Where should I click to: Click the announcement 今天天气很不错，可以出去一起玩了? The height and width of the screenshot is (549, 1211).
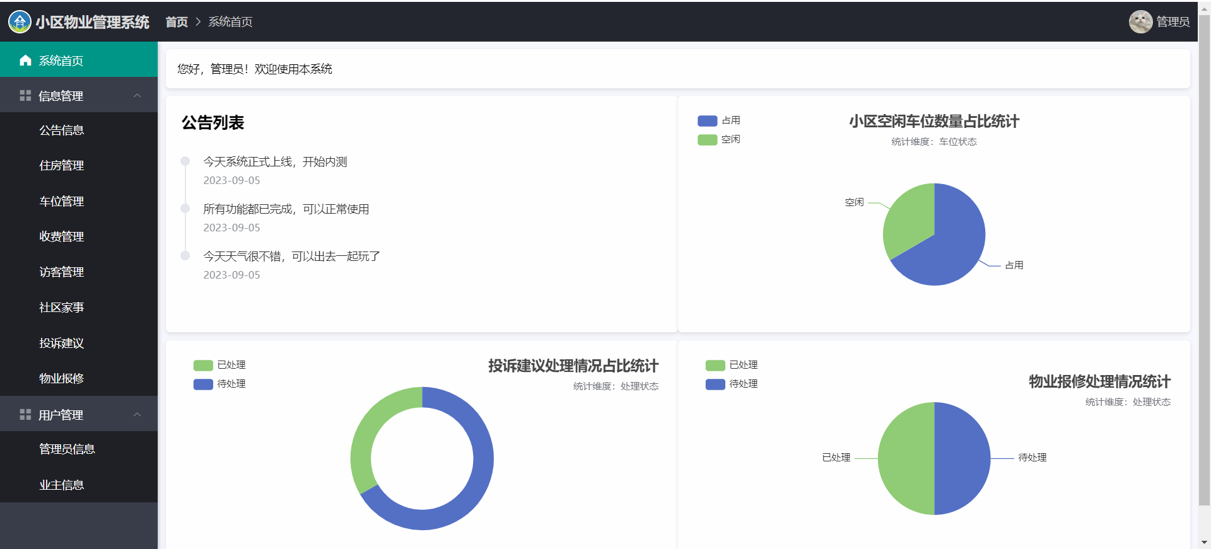click(291, 257)
